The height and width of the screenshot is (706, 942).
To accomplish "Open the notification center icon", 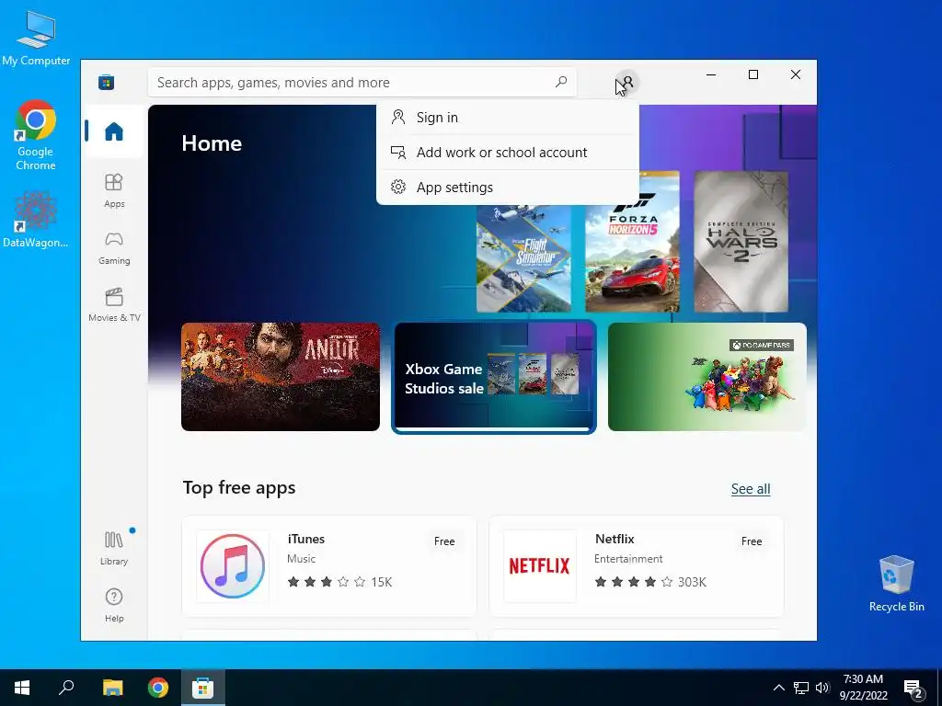I will [x=913, y=689].
